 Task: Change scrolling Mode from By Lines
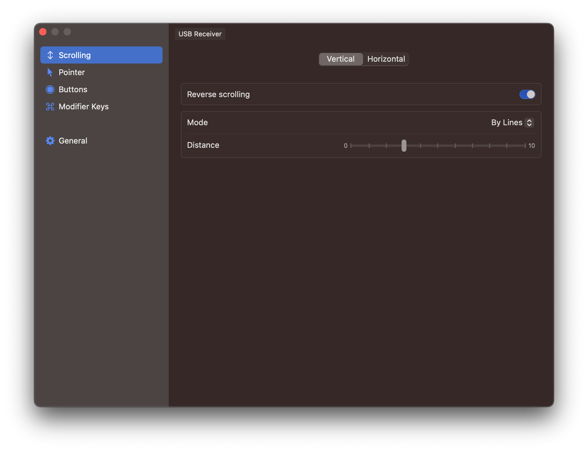[x=512, y=122]
